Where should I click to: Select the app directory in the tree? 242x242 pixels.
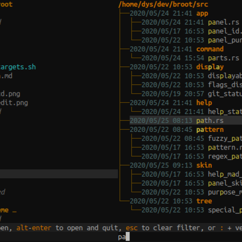(202, 13)
